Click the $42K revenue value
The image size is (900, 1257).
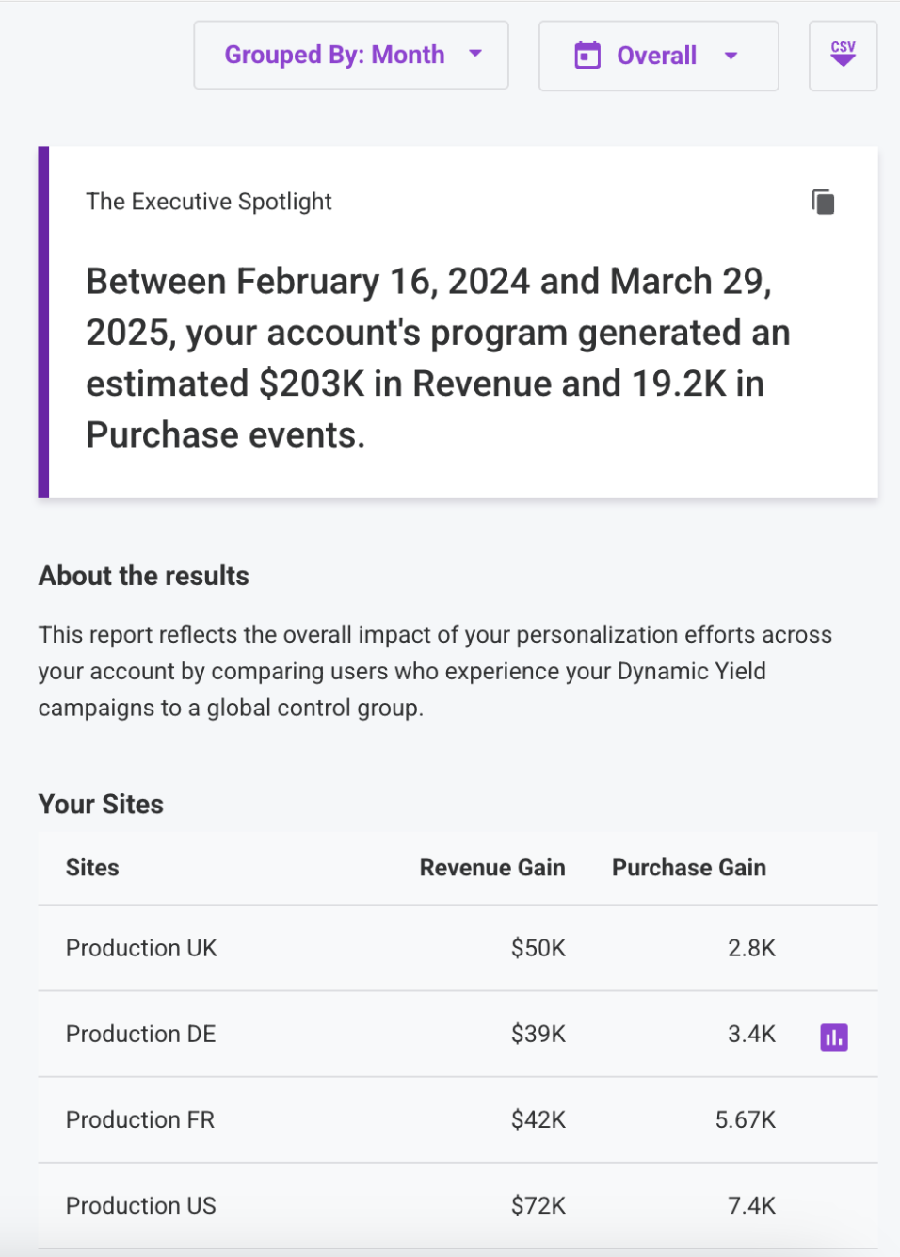coord(538,1119)
